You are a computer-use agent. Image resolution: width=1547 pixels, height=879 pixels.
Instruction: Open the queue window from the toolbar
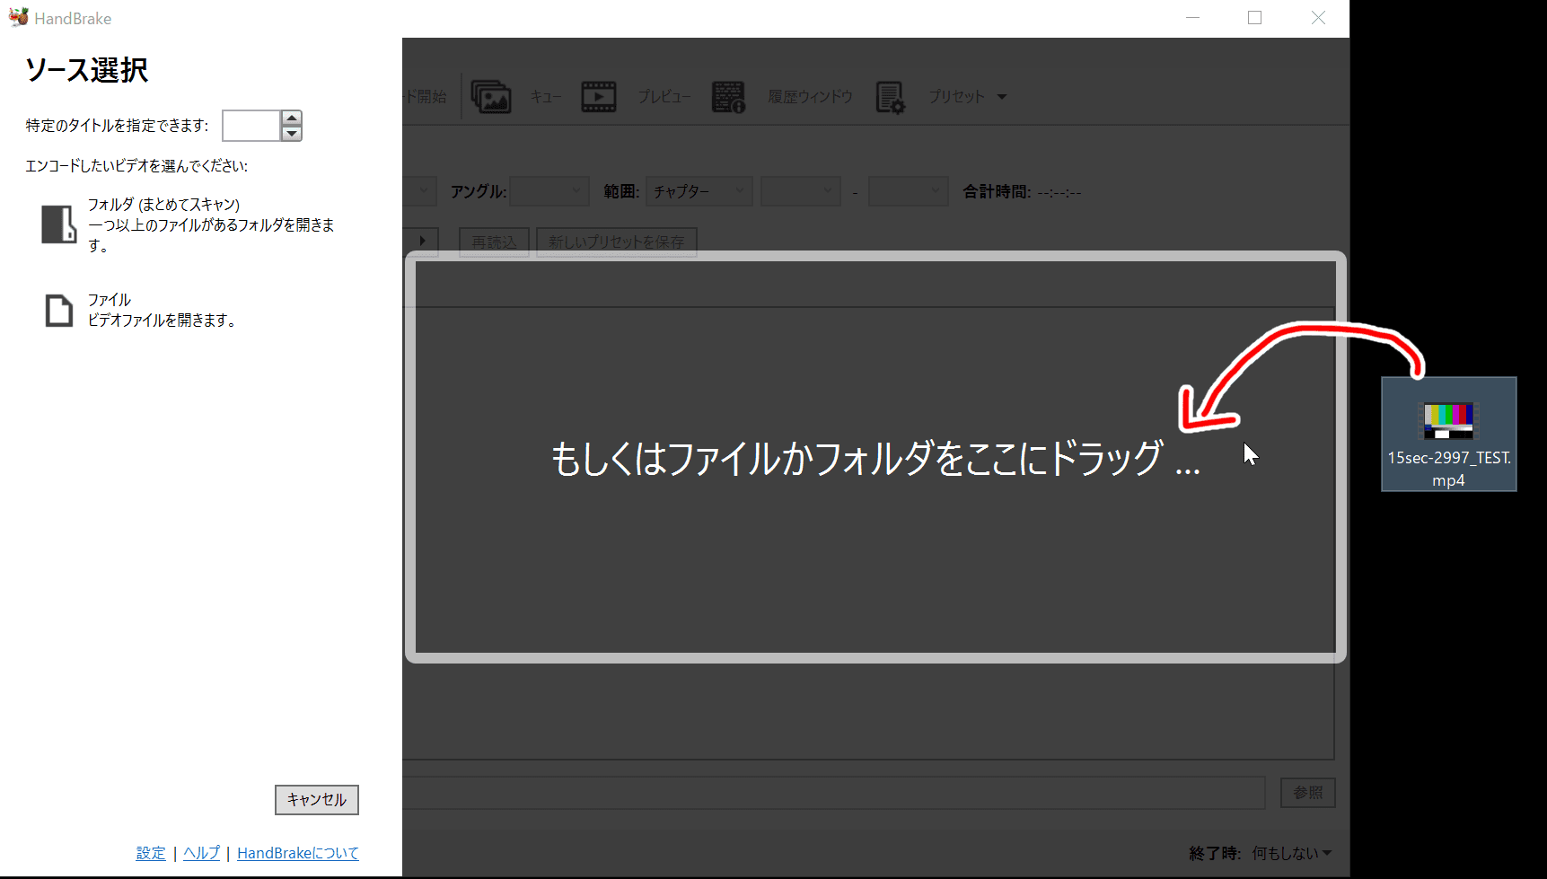coord(492,96)
